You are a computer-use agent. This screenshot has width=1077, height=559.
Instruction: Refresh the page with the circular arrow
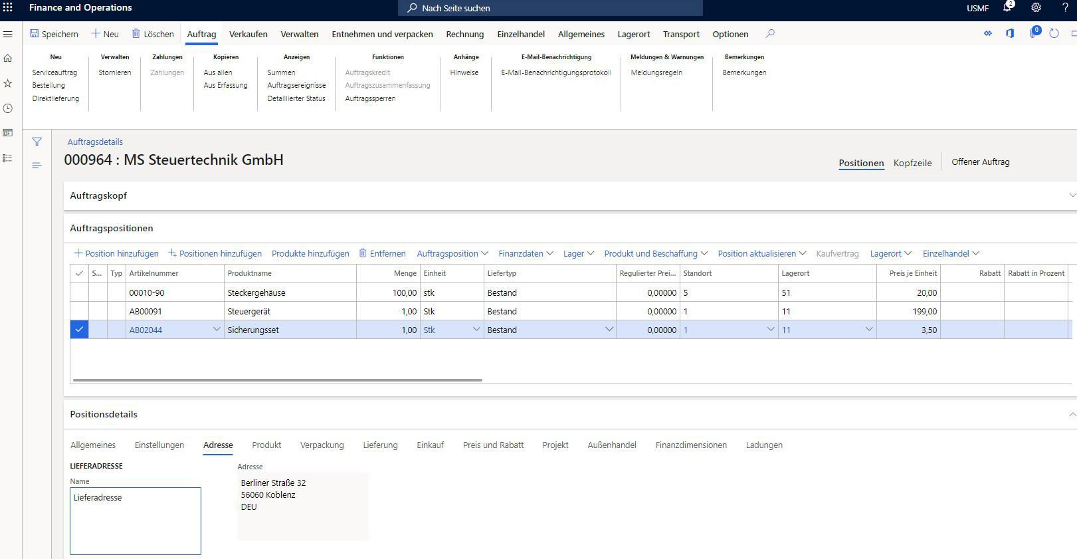(x=1054, y=33)
